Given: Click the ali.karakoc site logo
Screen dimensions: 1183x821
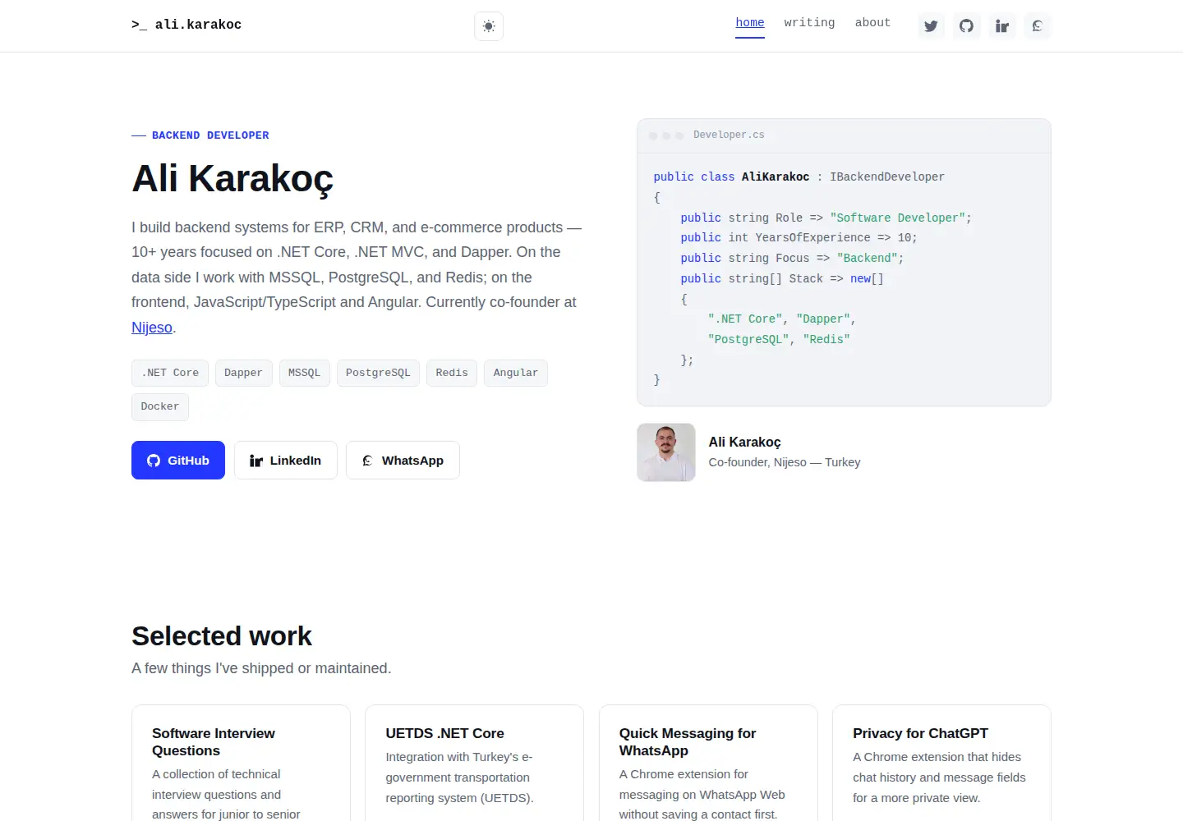Looking at the screenshot, I should pos(186,25).
